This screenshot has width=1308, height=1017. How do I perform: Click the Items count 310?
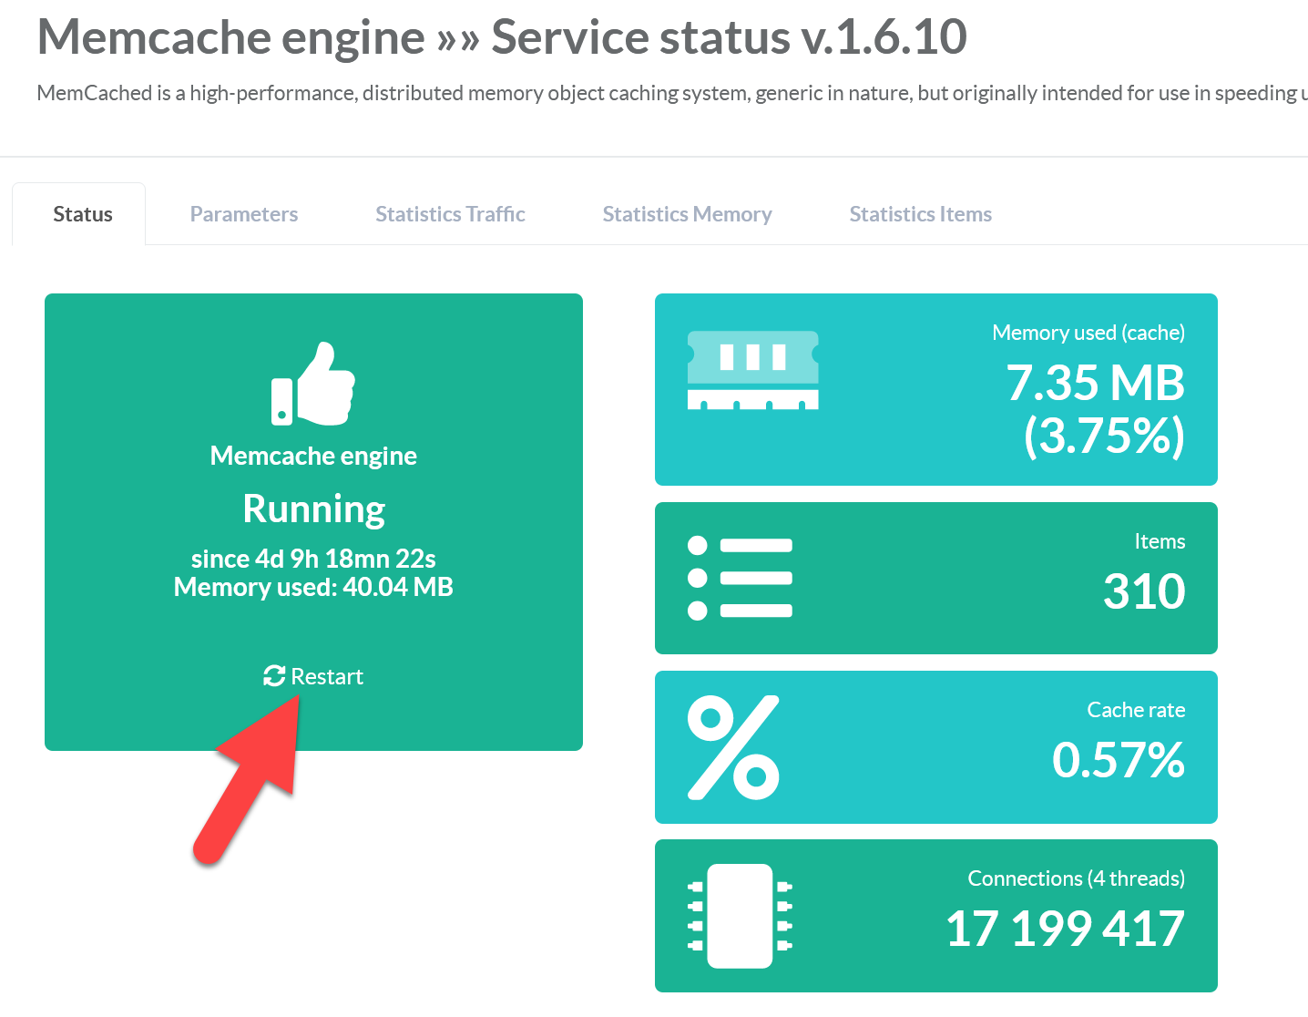1144,591
